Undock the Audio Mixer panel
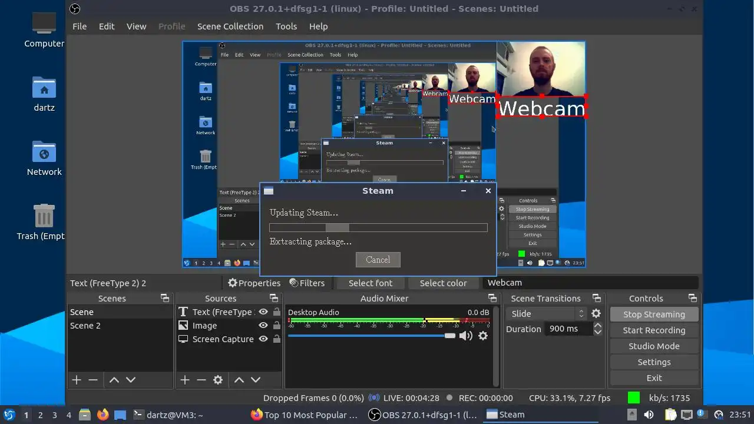The width and height of the screenshot is (754, 424). [x=492, y=299]
